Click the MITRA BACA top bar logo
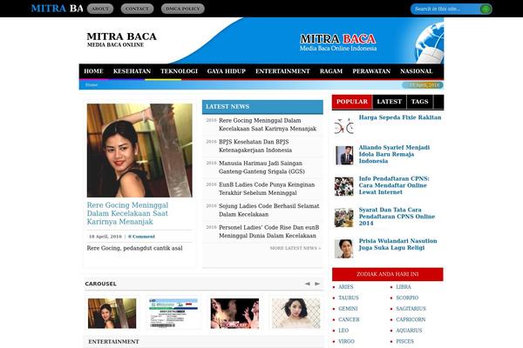This screenshot has width=523, height=348. point(57,9)
